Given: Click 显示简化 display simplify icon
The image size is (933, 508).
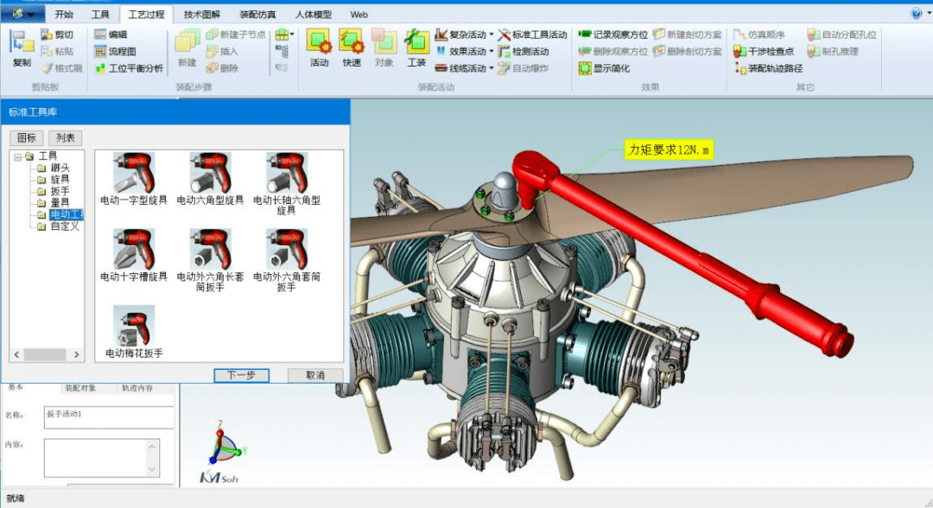Looking at the screenshot, I should coord(604,68).
